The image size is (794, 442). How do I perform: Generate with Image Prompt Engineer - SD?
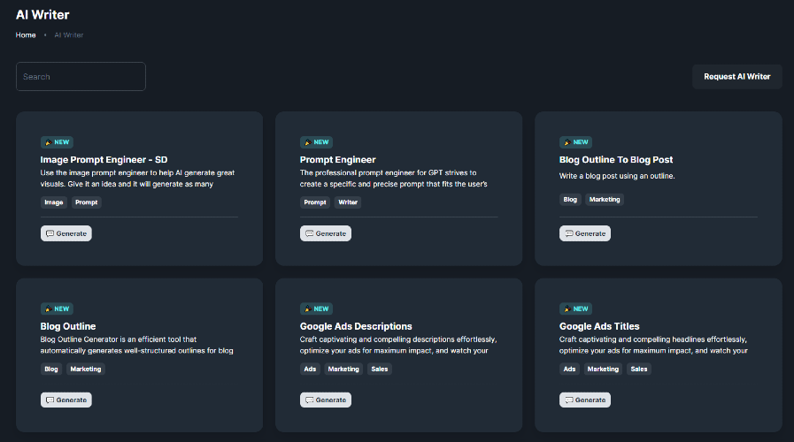[66, 233]
